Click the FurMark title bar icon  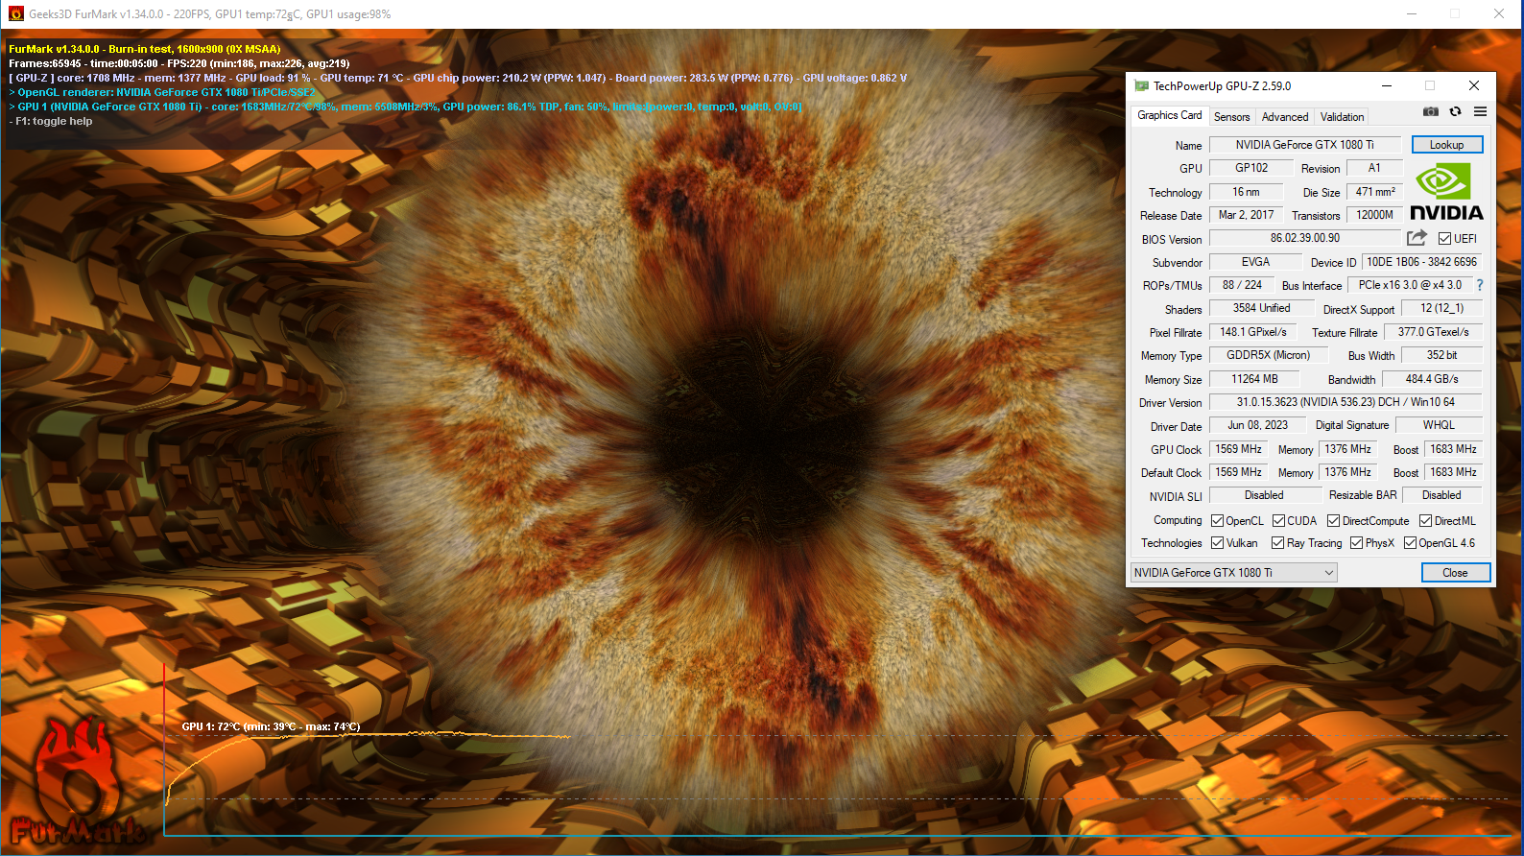click(x=15, y=14)
